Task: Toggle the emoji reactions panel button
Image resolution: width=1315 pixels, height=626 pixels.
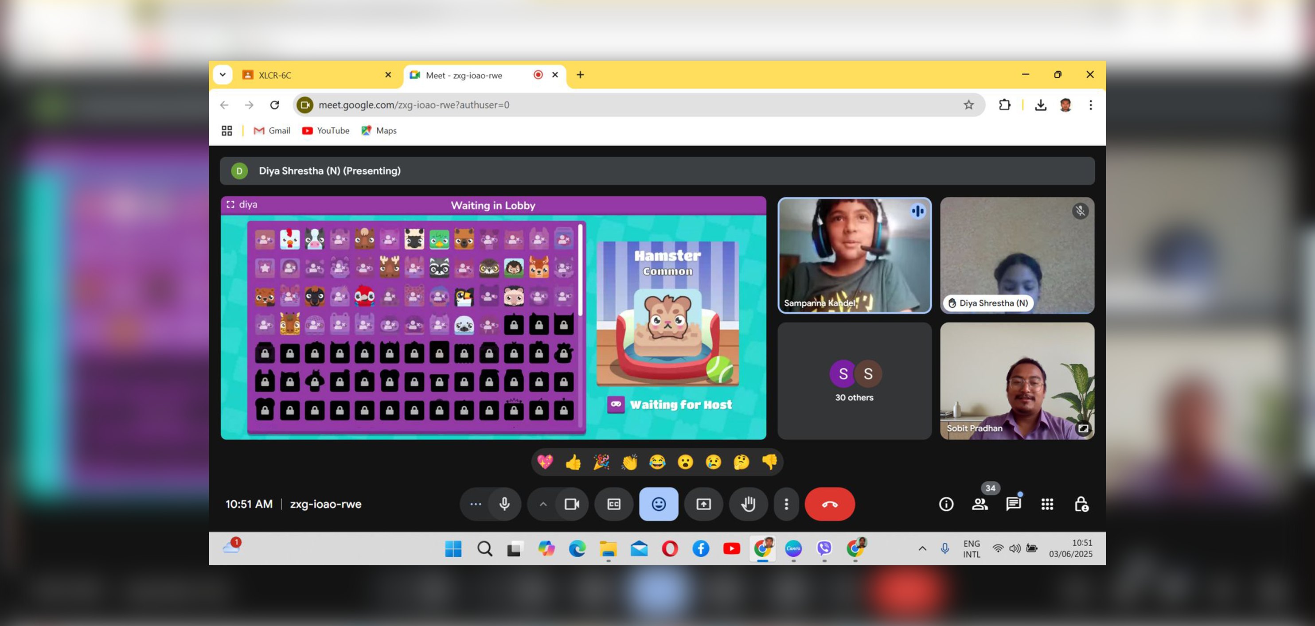Action: pyautogui.click(x=659, y=504)
